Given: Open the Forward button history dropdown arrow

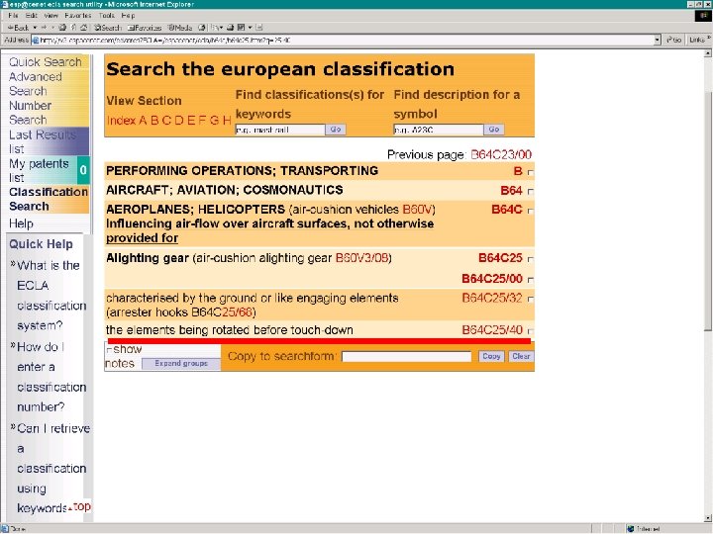Looking at the screenshot, I should coord(53,28).
